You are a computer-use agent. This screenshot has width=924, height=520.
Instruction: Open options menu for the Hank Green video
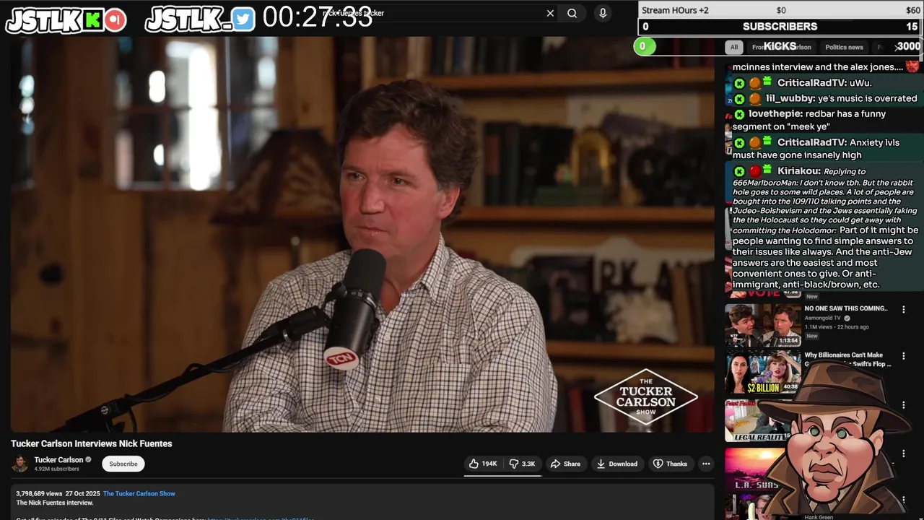903,501
